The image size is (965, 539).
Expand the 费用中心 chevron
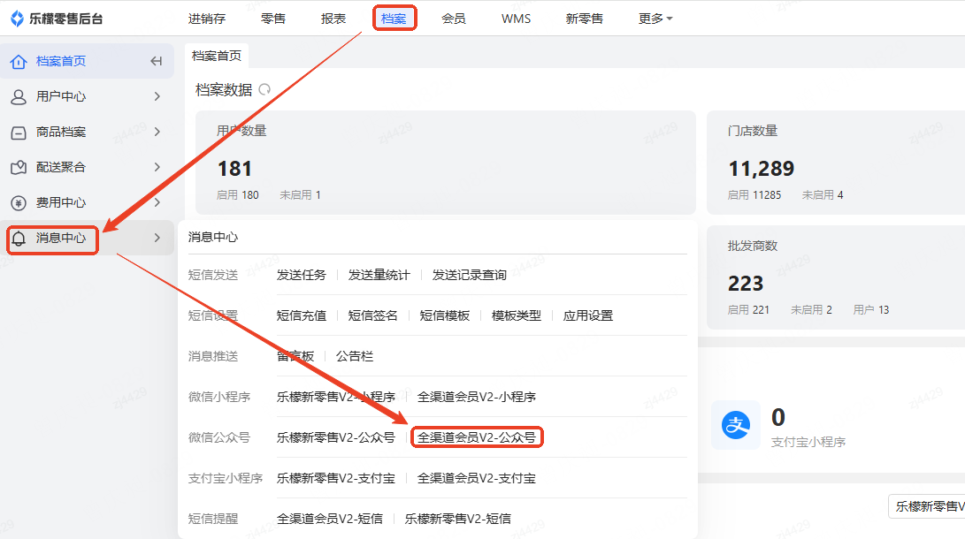(157, 202)
